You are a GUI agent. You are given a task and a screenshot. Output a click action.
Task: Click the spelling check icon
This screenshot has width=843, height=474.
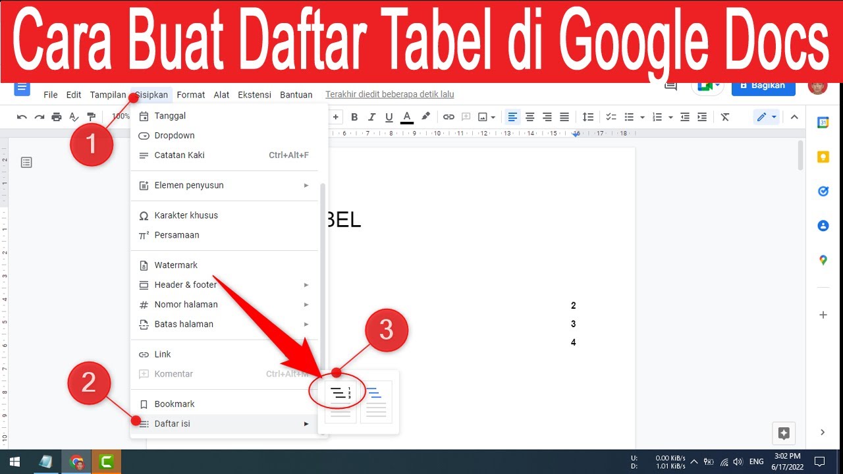[x=74, y=117]
